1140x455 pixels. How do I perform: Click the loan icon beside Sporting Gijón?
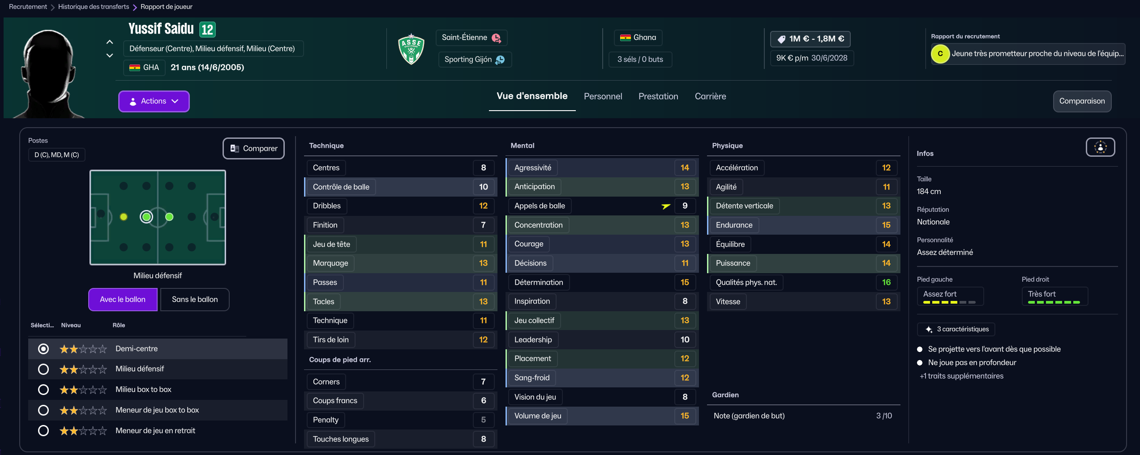click(x=500, y=60)
